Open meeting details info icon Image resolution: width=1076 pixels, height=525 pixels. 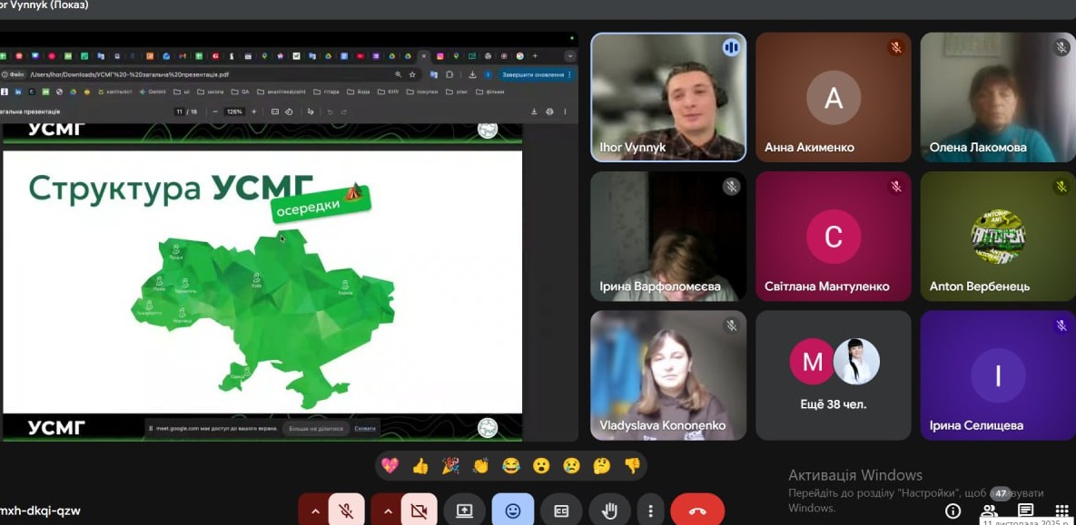(x=953, y=510)
